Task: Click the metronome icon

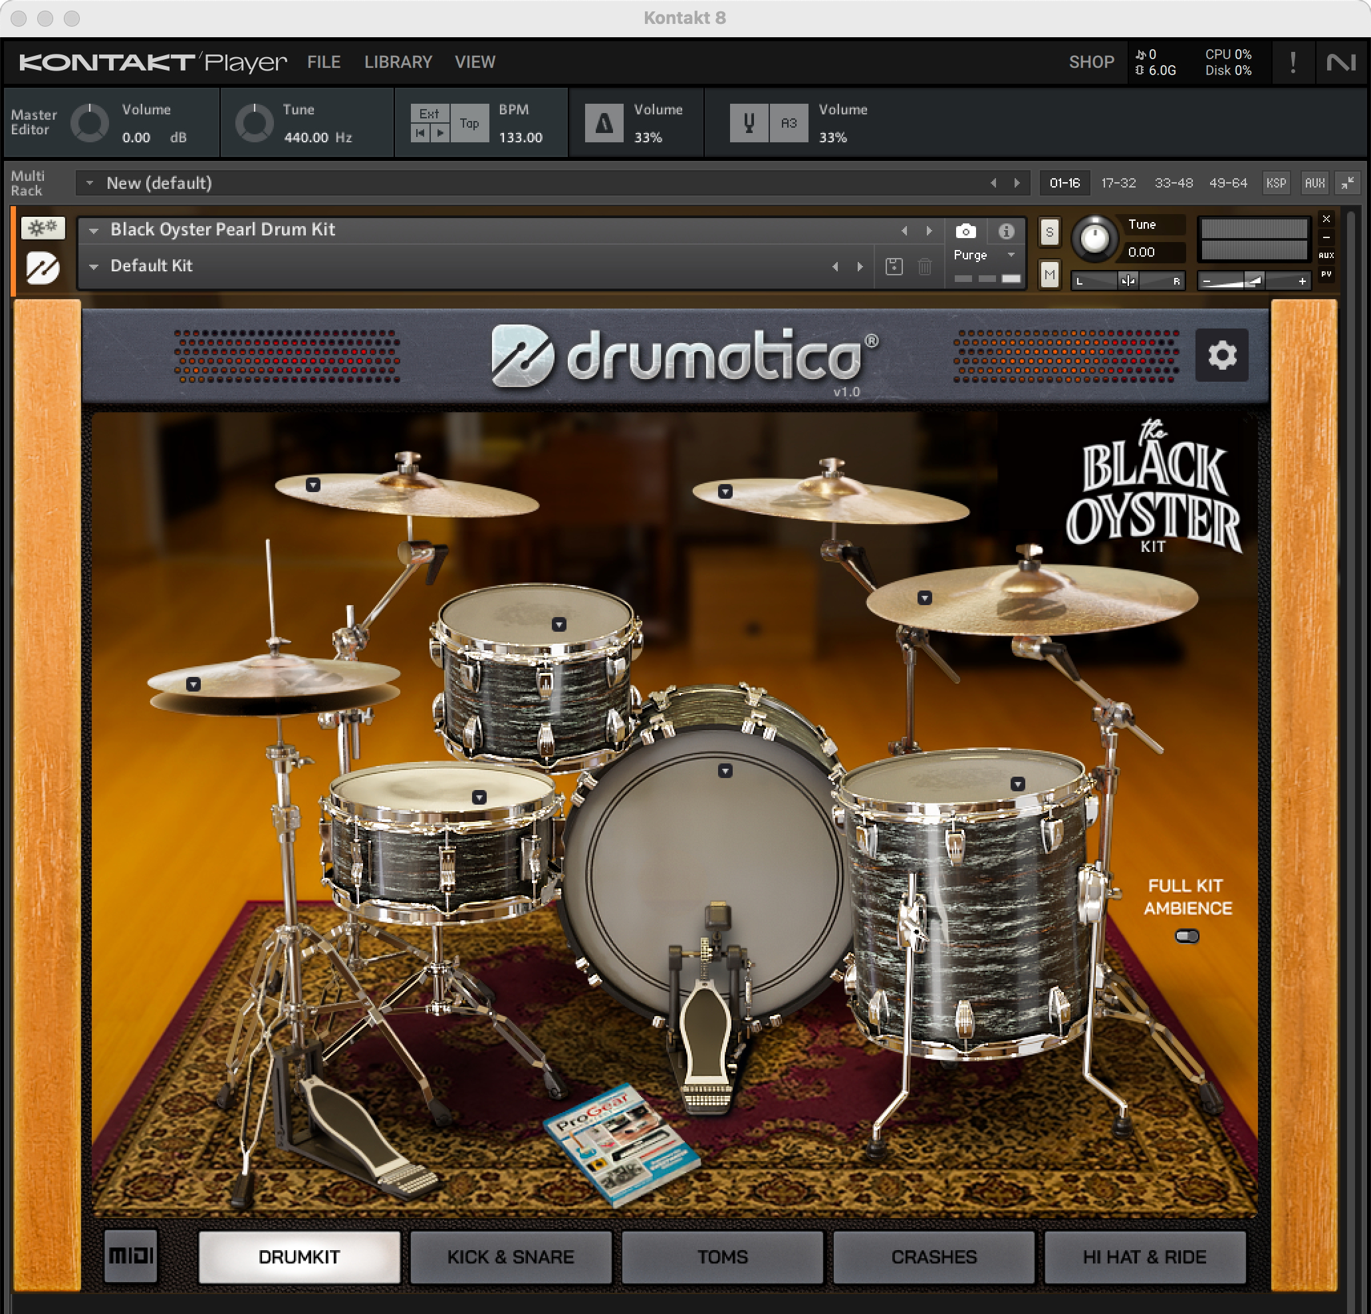Action: click(604, 123)
